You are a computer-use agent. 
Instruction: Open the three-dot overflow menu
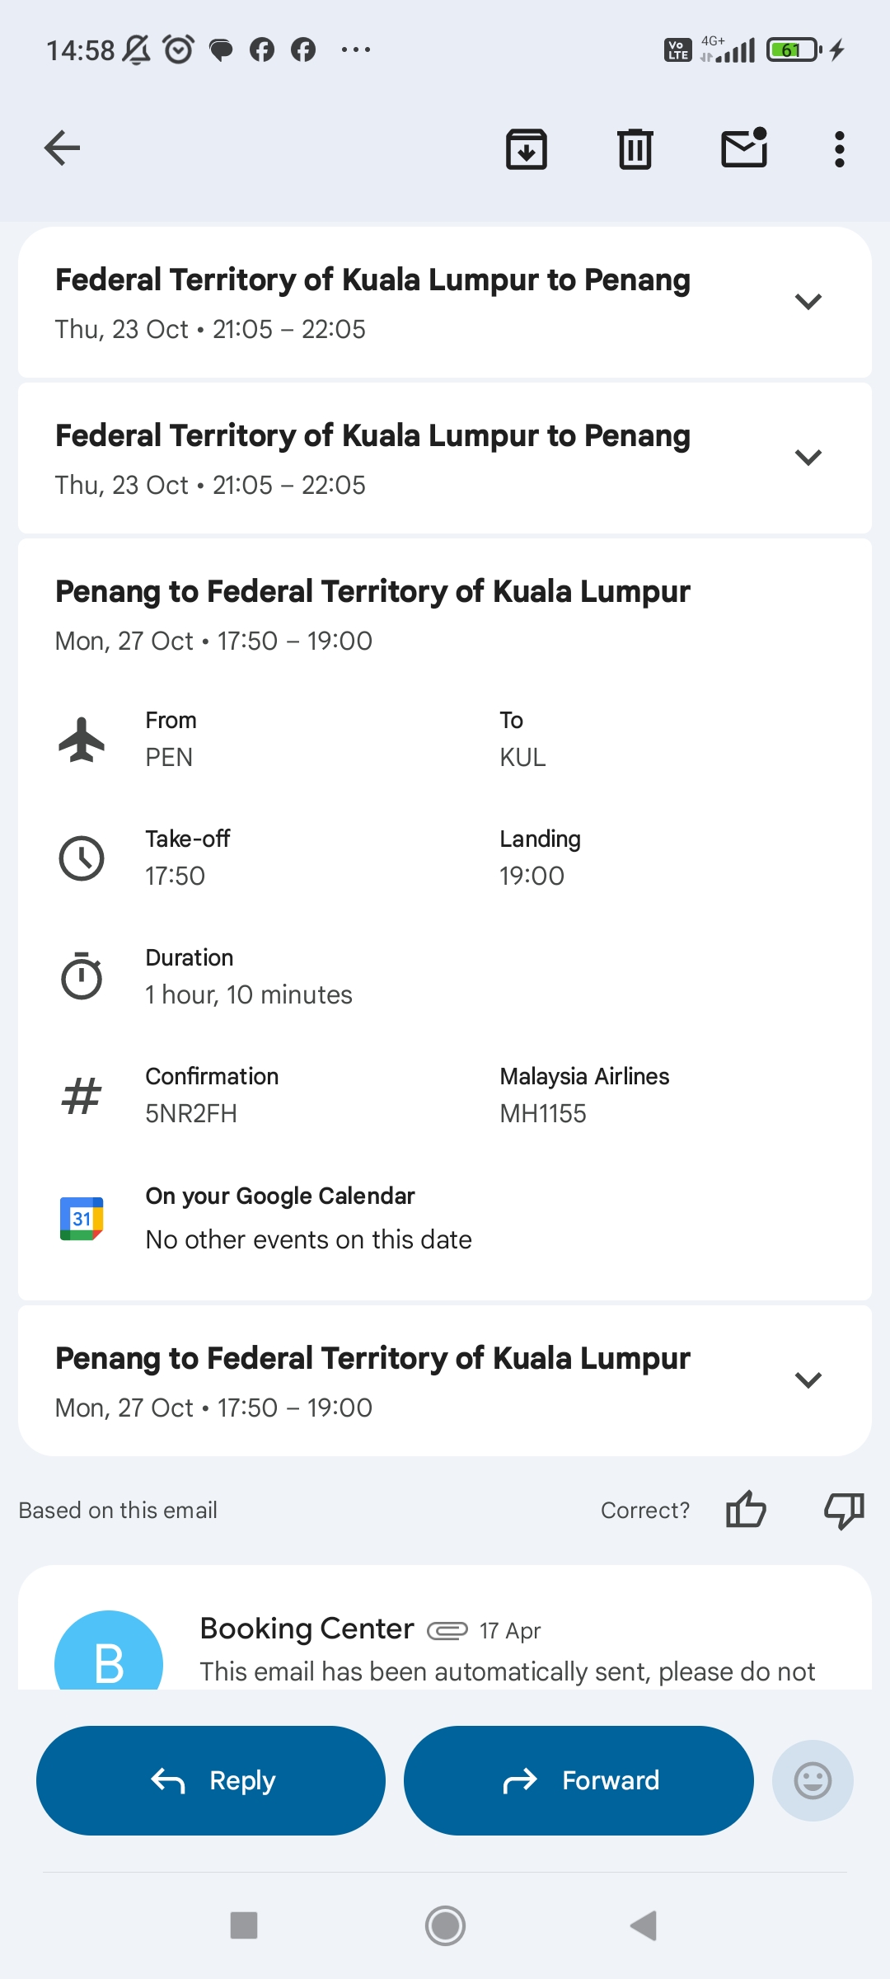pos(839,149)
